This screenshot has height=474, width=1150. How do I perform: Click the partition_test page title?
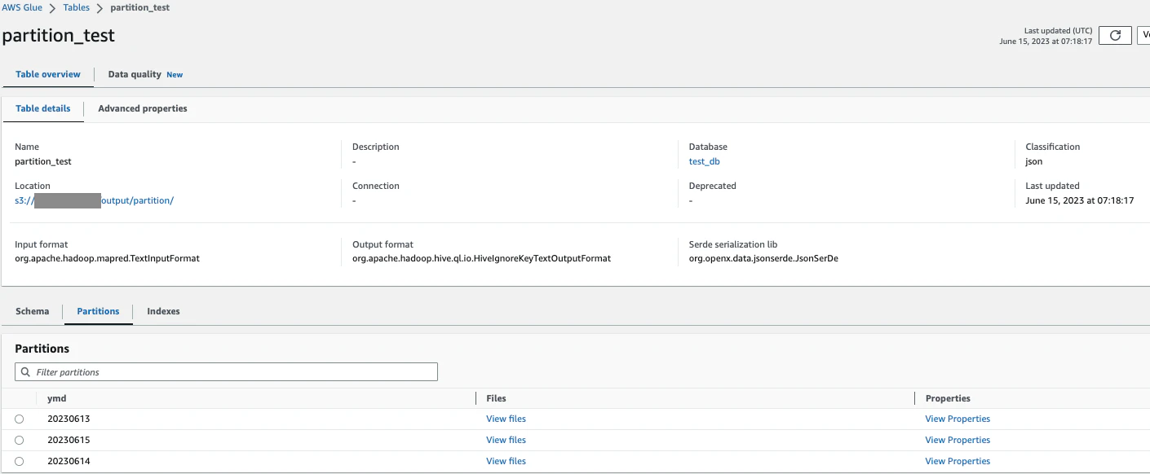(x=59, y=36)
